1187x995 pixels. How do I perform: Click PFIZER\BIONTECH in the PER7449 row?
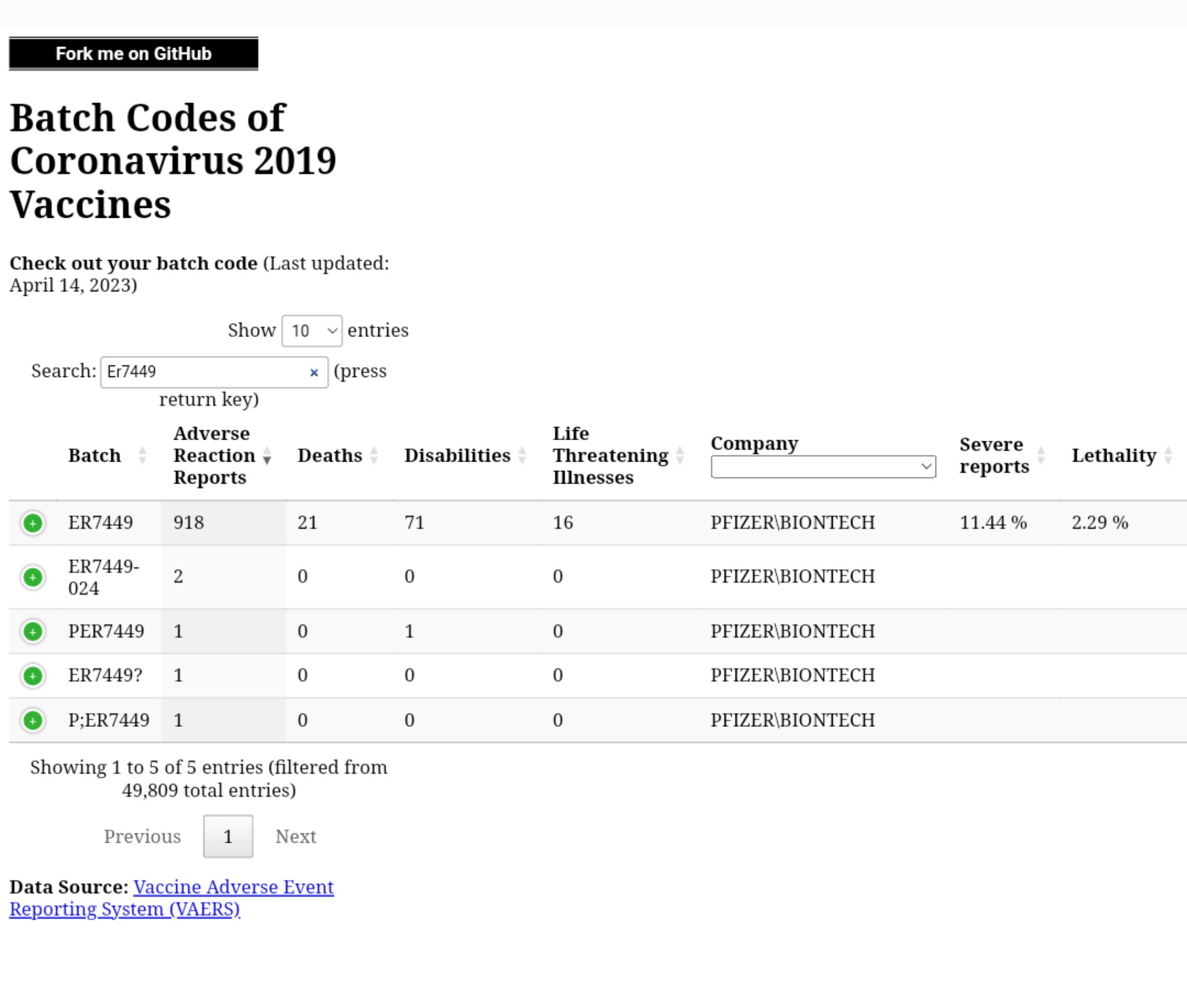(x=792, y=631)
